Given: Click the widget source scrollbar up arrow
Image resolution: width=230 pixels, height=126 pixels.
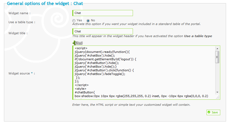Looking at the screenshot, I should (x=217, y=49).
